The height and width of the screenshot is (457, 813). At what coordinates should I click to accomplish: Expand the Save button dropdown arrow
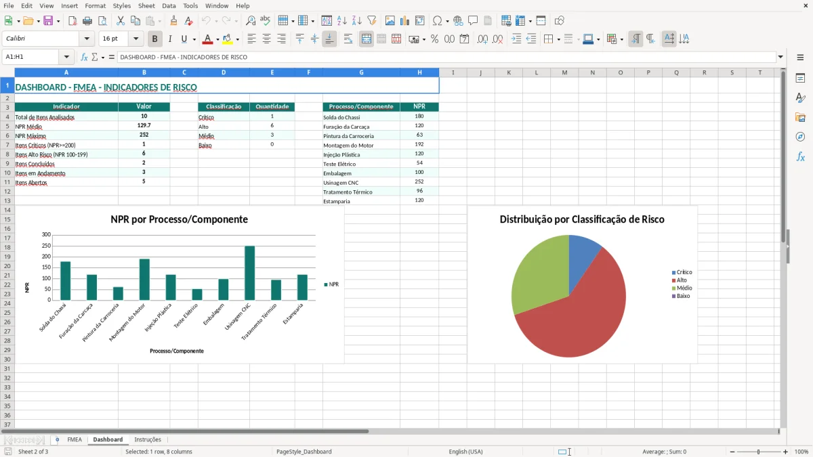pyautogui.click(x=58, y=21)
